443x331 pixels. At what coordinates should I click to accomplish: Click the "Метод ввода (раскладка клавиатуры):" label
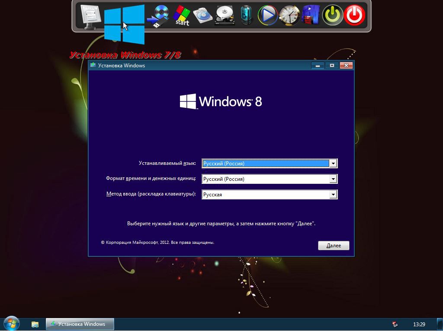(x=151, y=194)
